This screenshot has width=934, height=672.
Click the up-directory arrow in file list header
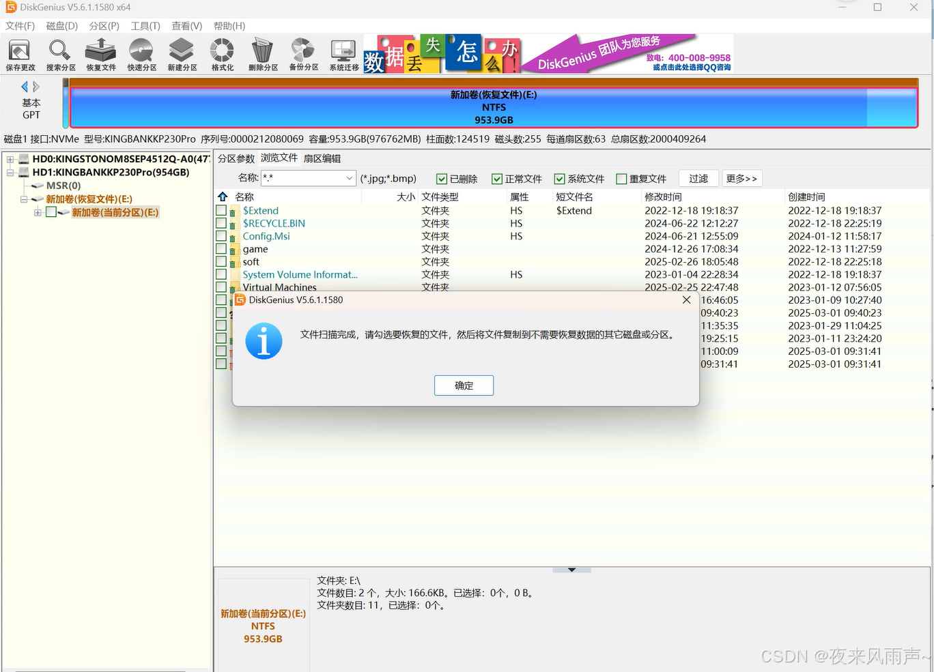[x=223, y=196]
